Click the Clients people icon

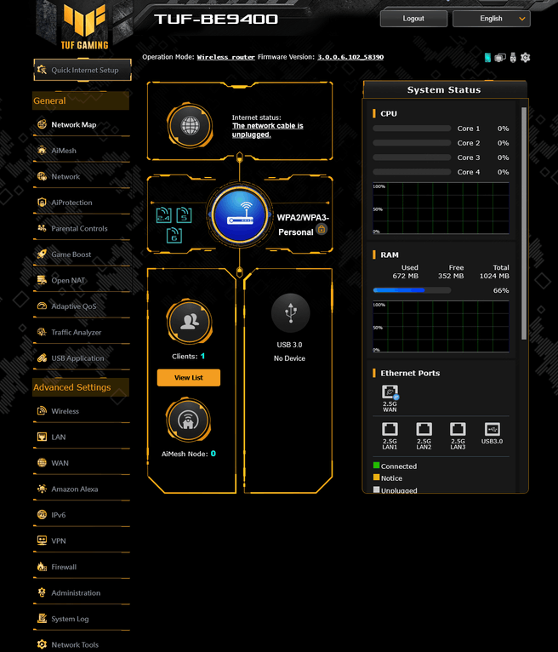click(190, 322)
